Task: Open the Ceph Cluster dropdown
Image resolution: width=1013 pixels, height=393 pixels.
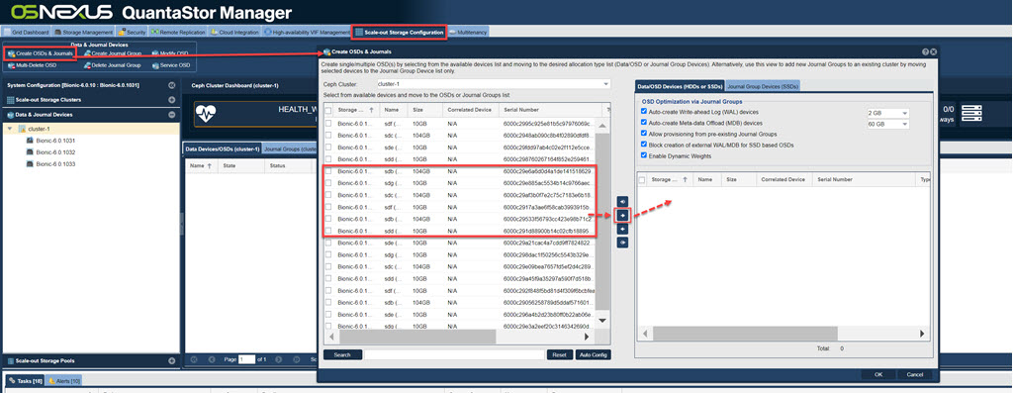Action: click(x=605, y=84)
